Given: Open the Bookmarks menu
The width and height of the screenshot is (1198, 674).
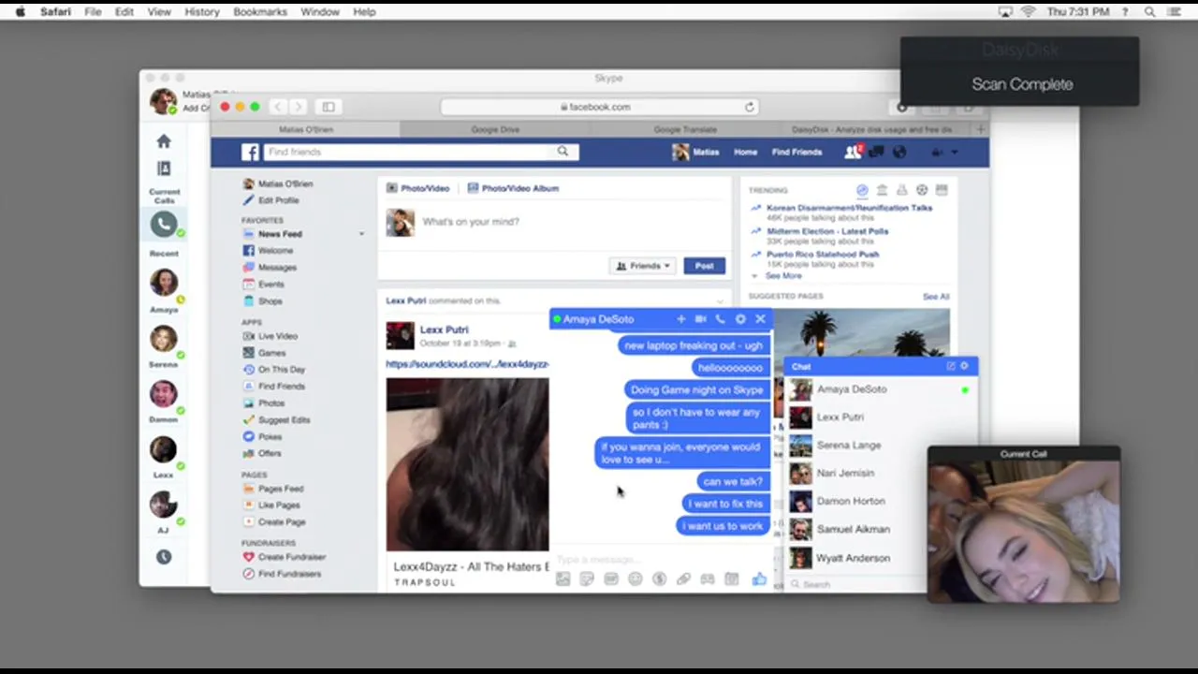Looking at the screenshot, I should [260, 11].
